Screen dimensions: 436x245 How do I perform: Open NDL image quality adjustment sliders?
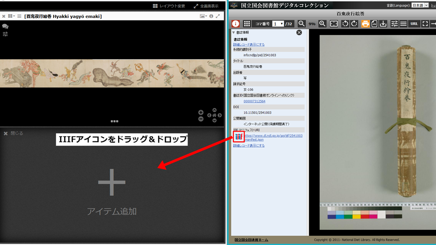tap(394, 24)
